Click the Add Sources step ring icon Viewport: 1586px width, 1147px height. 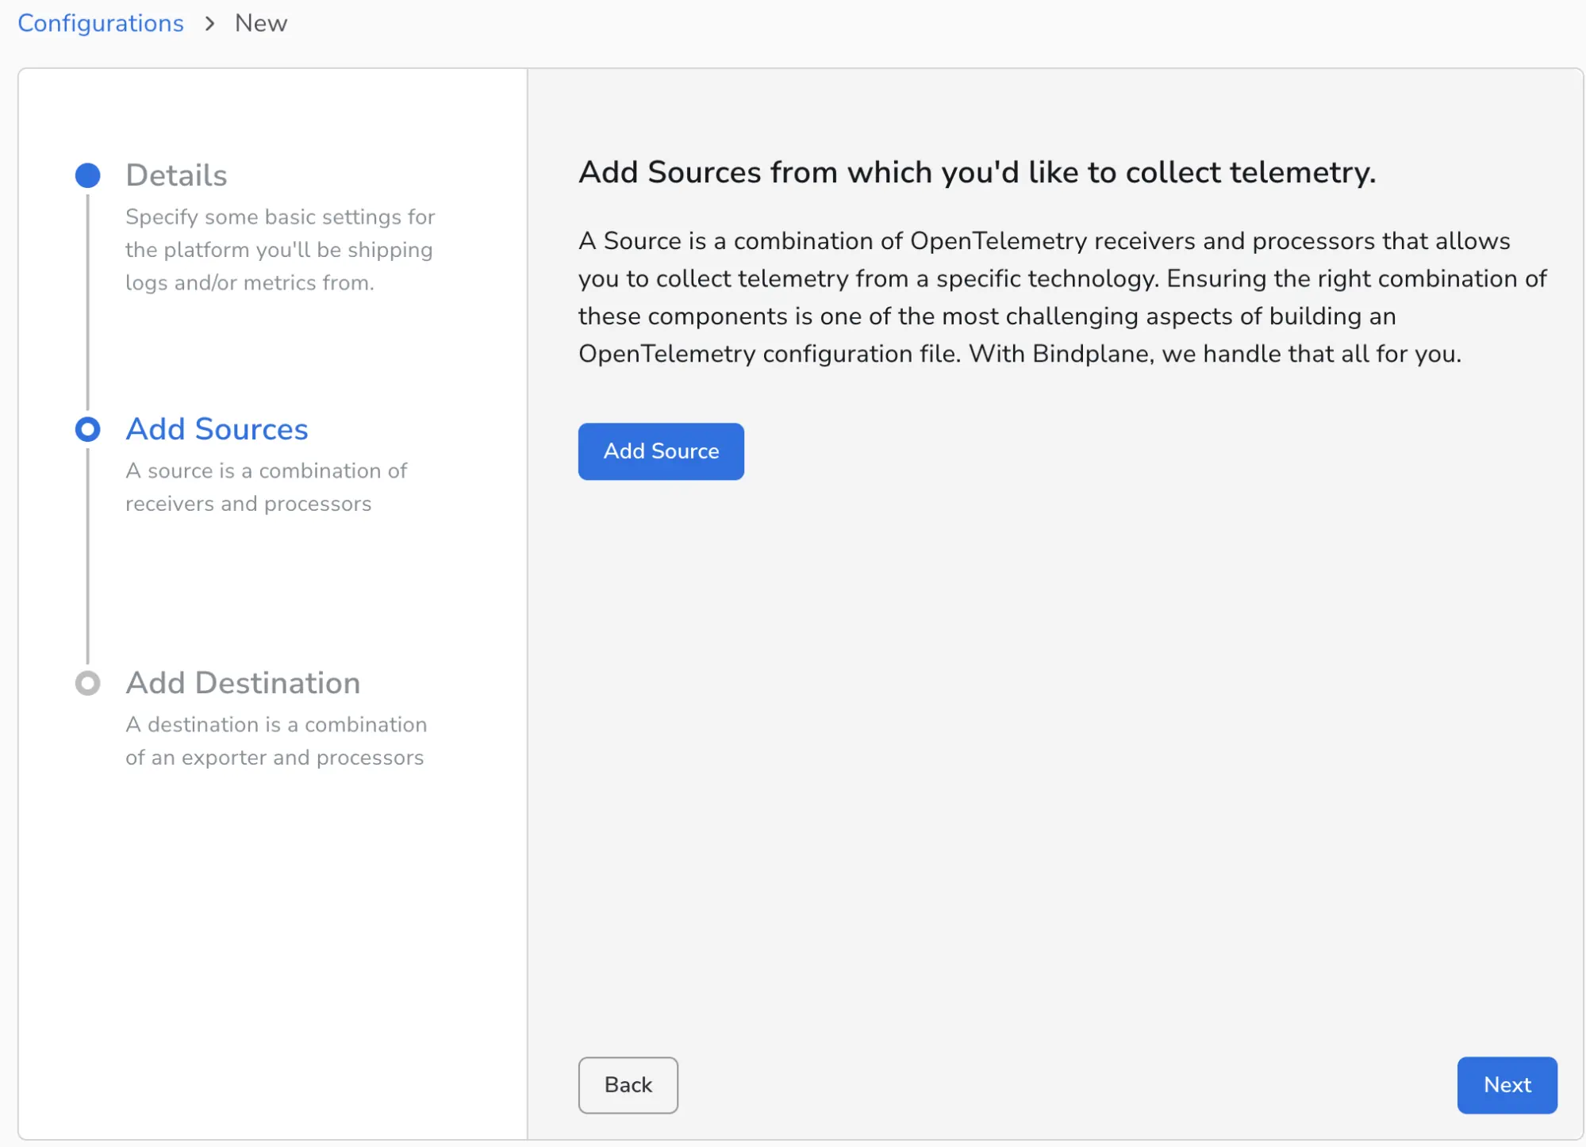pyautogui.click(x=87, y=429)
